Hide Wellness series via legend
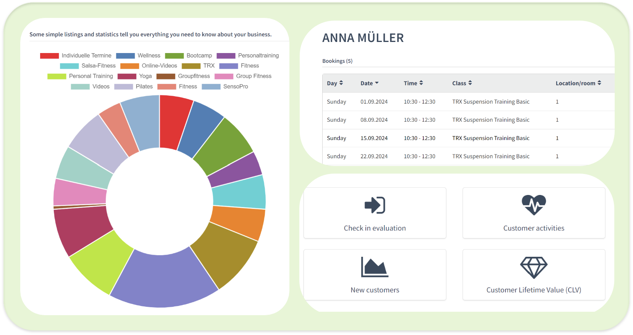The height and width of the screenshot is (335, 633). 138,56
